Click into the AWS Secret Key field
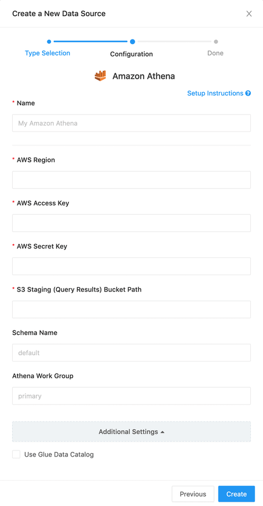 pos(131,266)
